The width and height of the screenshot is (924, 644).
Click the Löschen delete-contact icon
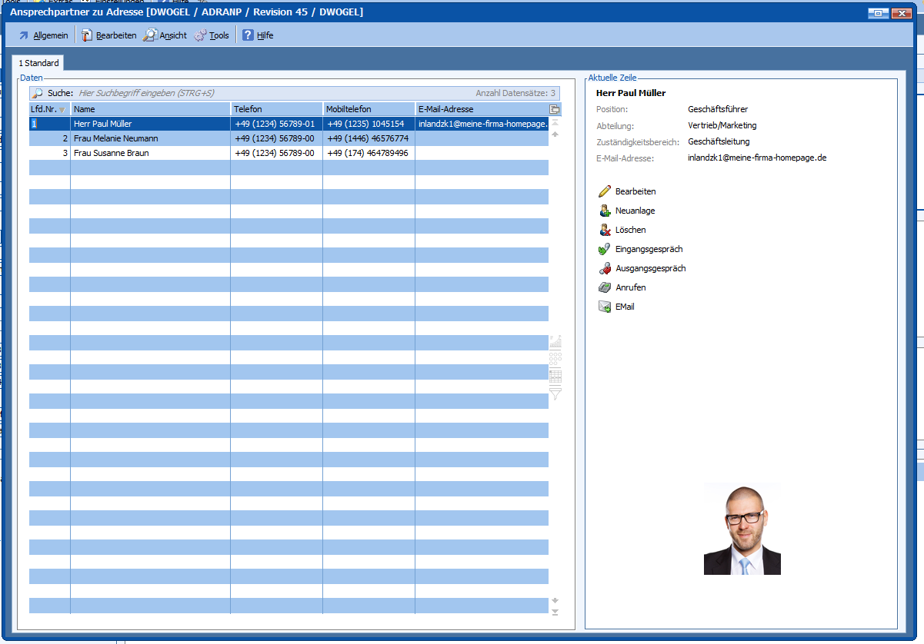tap(605, 230)
